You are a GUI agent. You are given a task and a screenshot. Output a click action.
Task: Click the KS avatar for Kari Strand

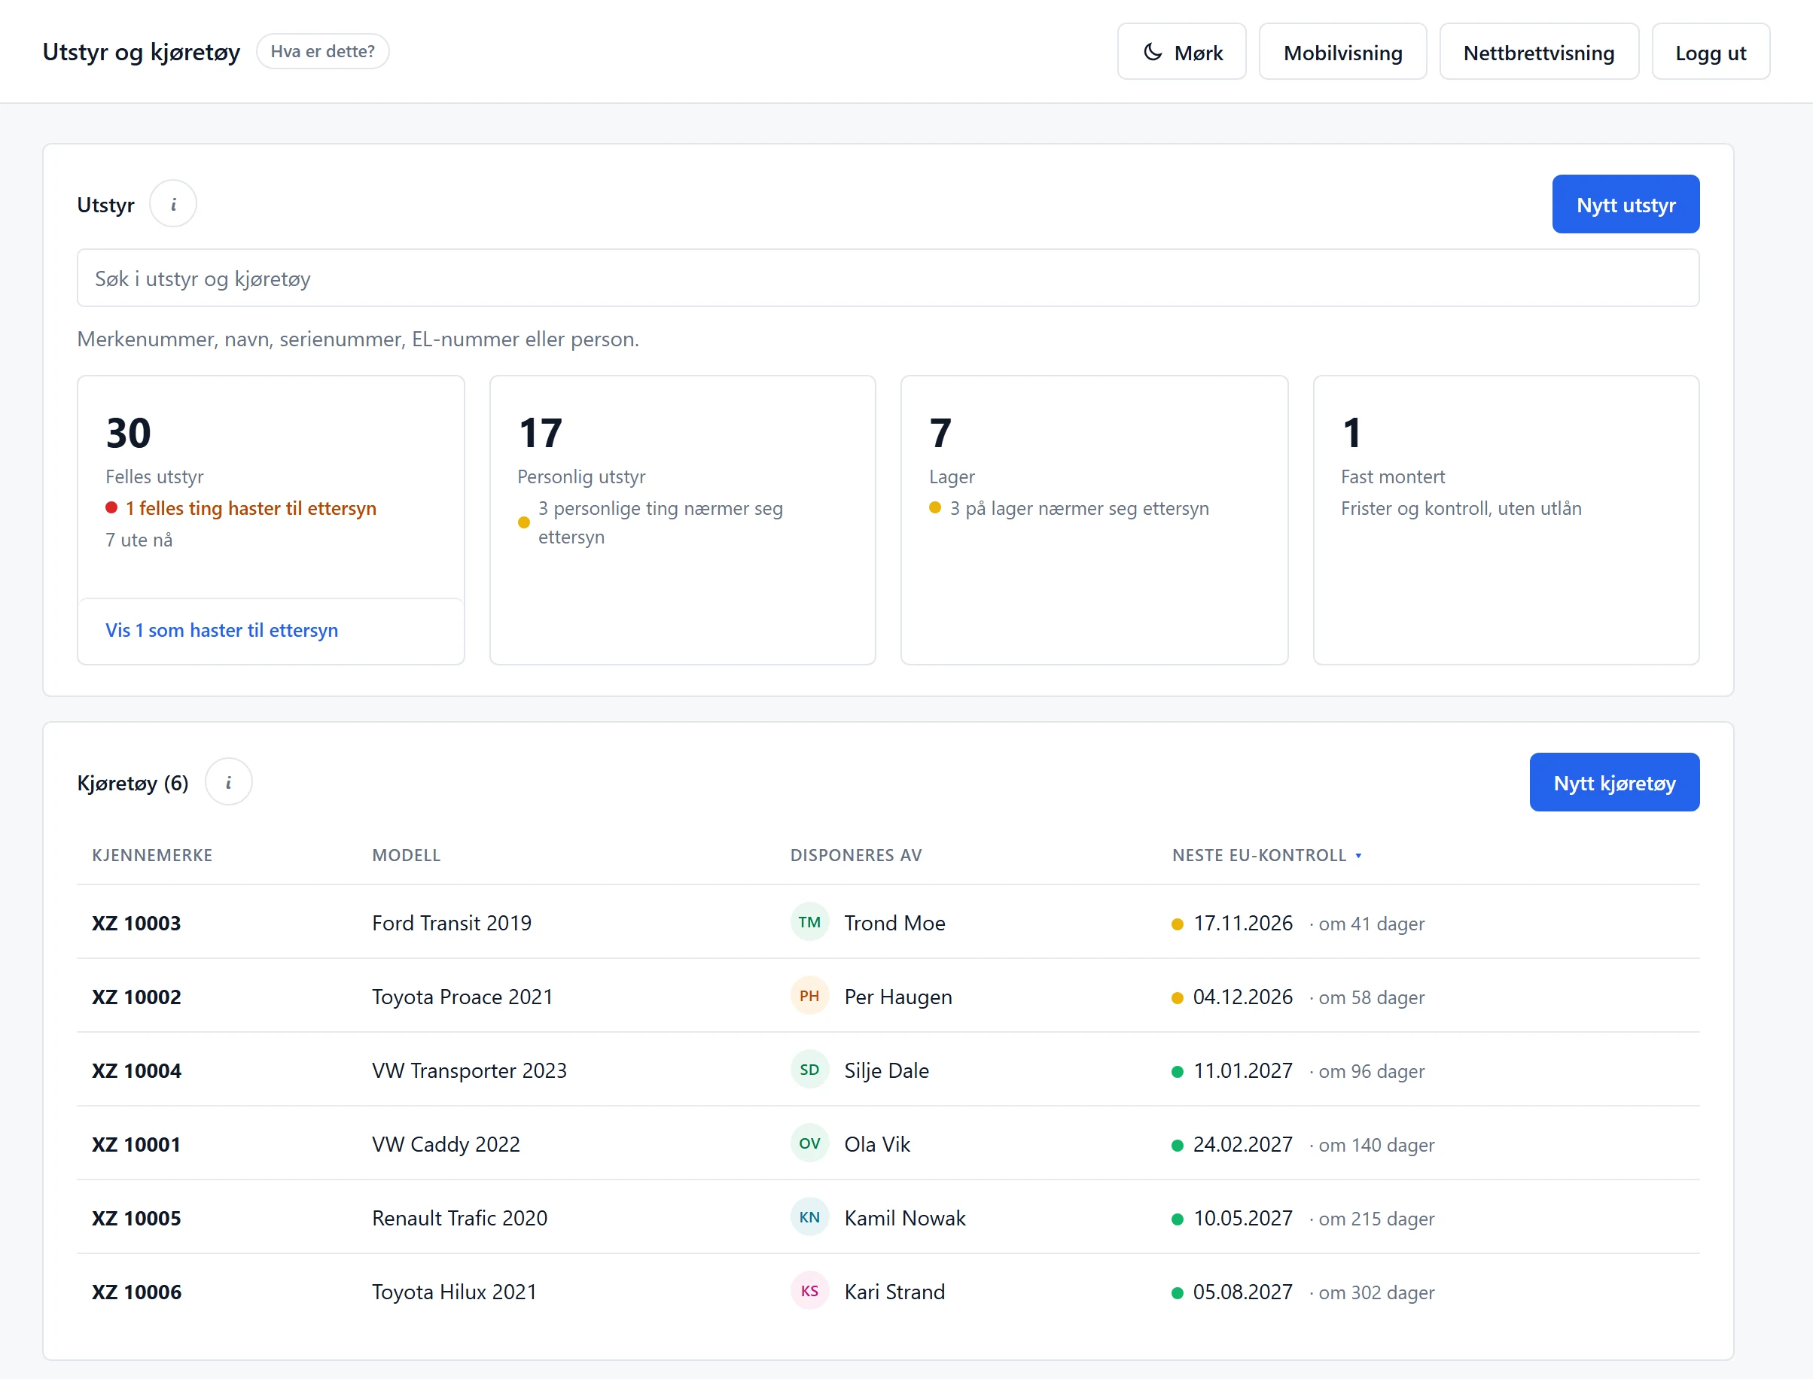[x=809, y=1292]
